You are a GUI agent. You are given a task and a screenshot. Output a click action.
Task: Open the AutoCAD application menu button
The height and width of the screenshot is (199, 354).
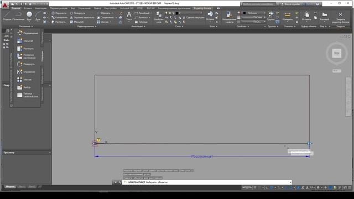tap(5, 6)
